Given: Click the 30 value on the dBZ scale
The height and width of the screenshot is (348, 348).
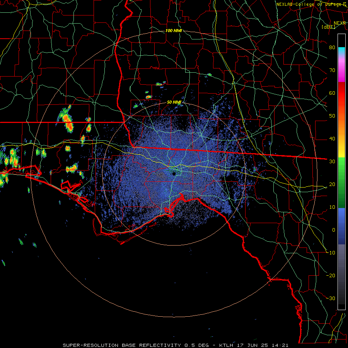Looking at the screenshot, I should pos(332,161).
